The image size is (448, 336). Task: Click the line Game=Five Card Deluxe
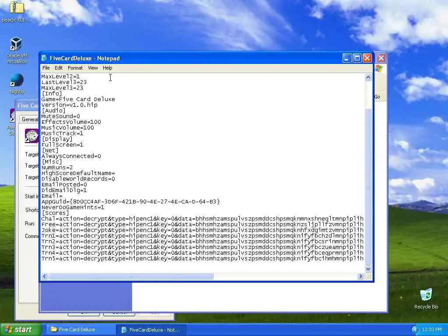point(78,99)
